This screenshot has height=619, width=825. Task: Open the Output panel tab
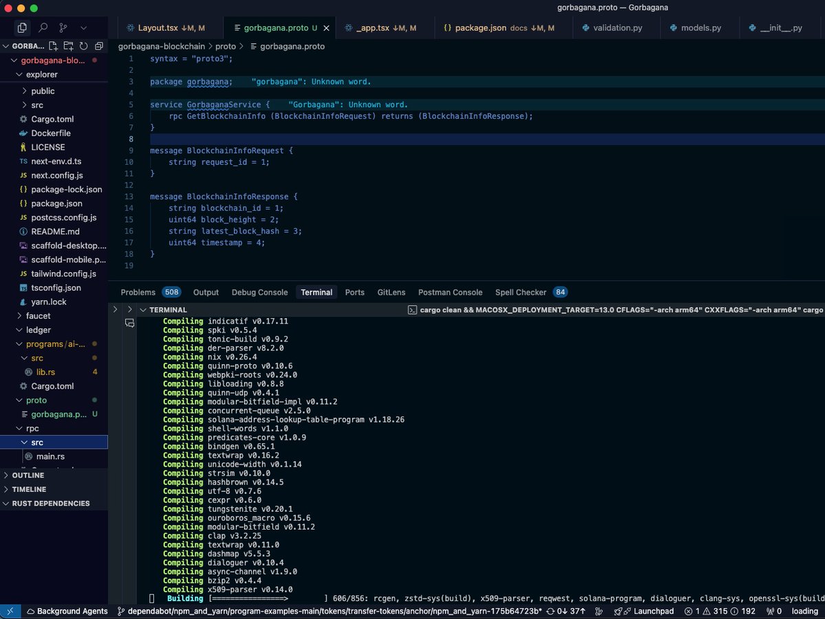point(206,292)
